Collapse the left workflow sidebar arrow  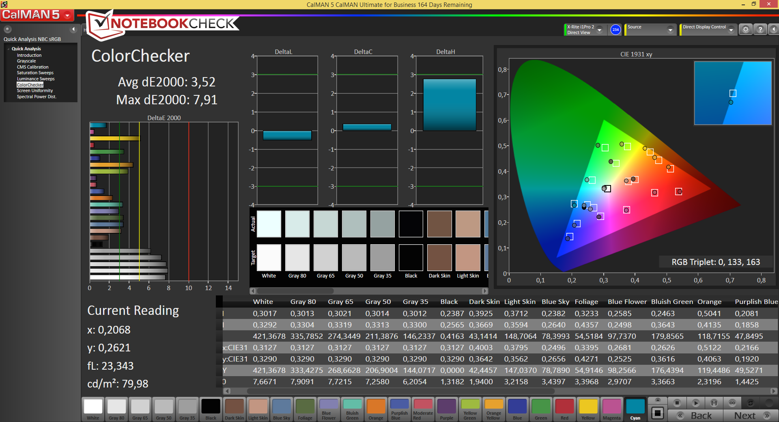click(73, 29)
